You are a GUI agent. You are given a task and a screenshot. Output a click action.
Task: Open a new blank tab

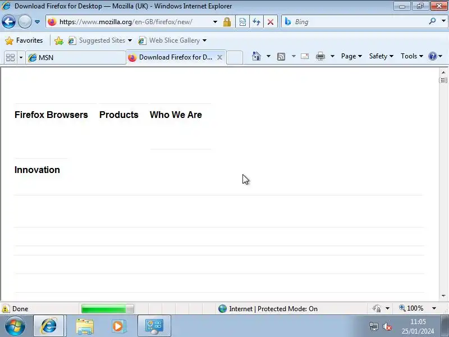[235, 57]
